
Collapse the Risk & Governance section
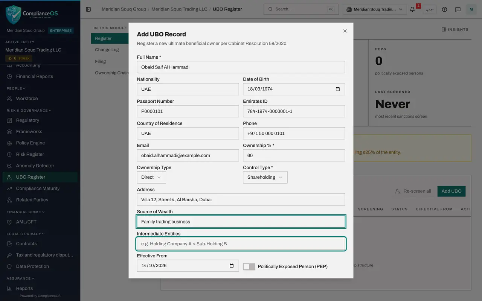pyautogui.click(x=29, y=111)
